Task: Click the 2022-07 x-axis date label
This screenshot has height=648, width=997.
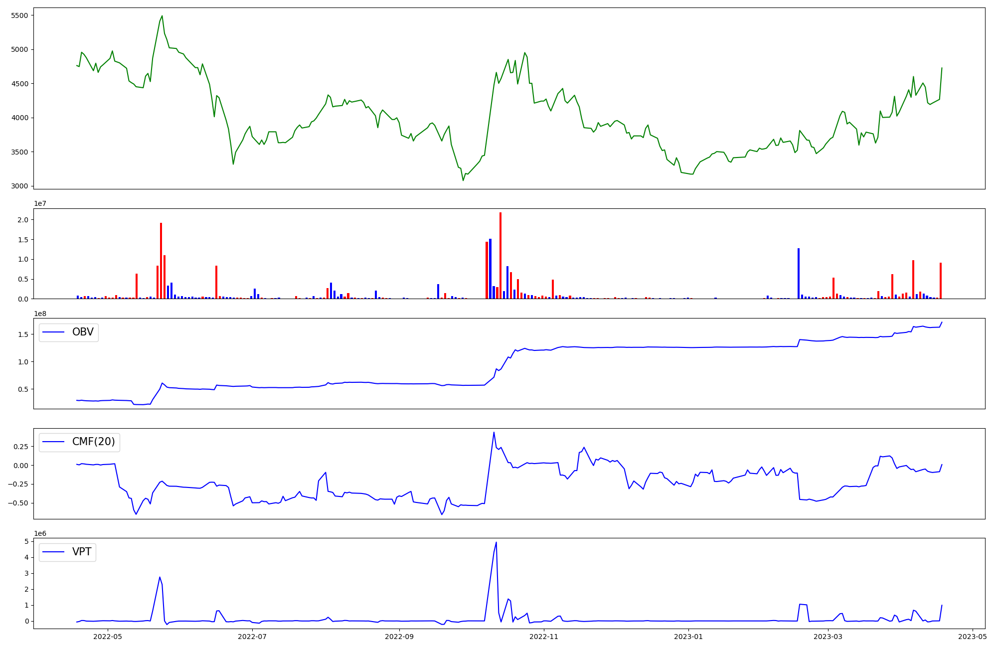Action: click(252, 637)
